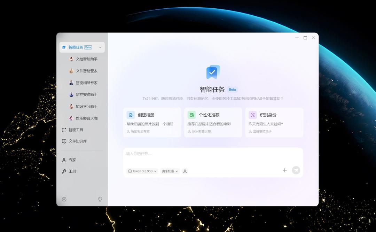This screenshot has width=376, height=232.
Task: Click the expert selector person icon
Action: click(x=185, y=171)
